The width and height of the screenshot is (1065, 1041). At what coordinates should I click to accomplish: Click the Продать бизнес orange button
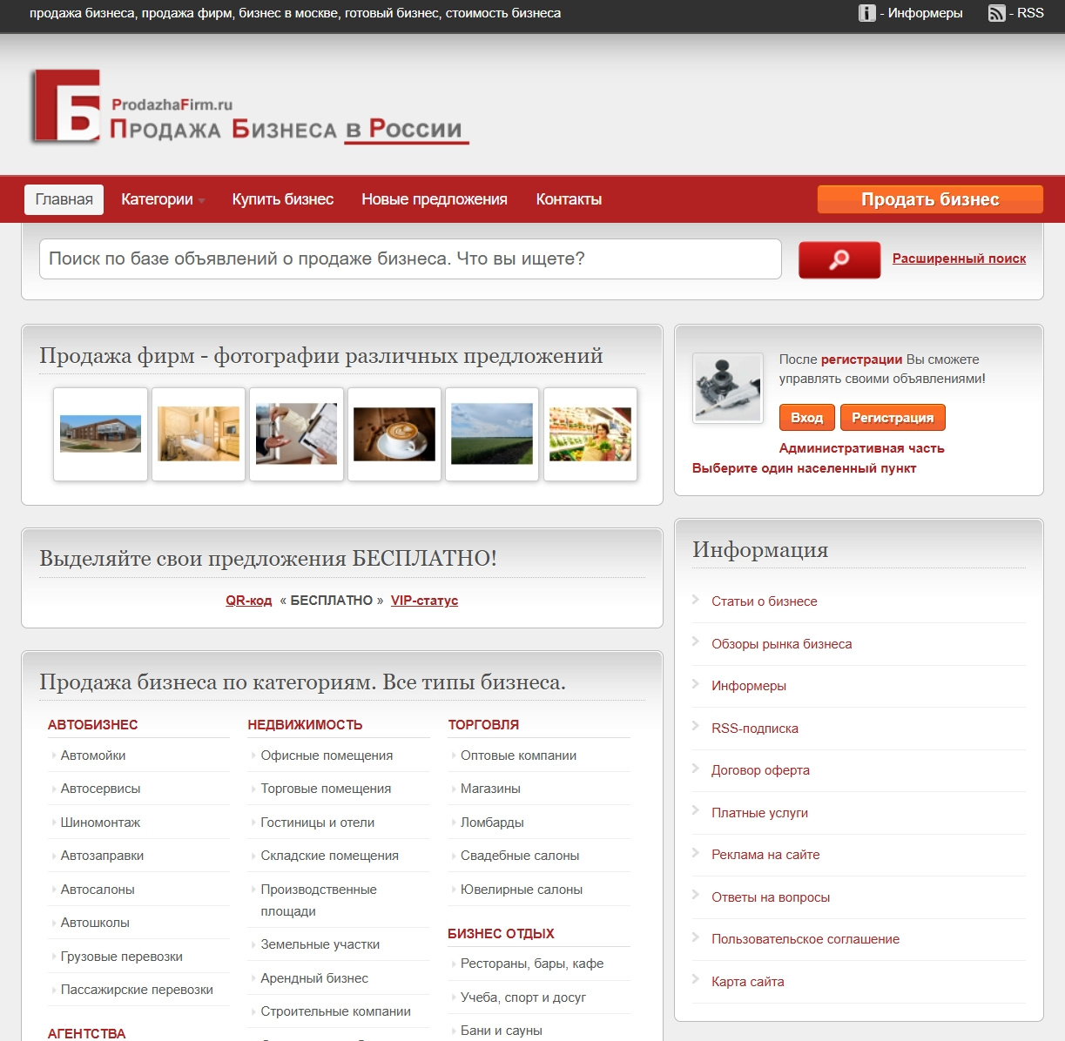point(930,199)
